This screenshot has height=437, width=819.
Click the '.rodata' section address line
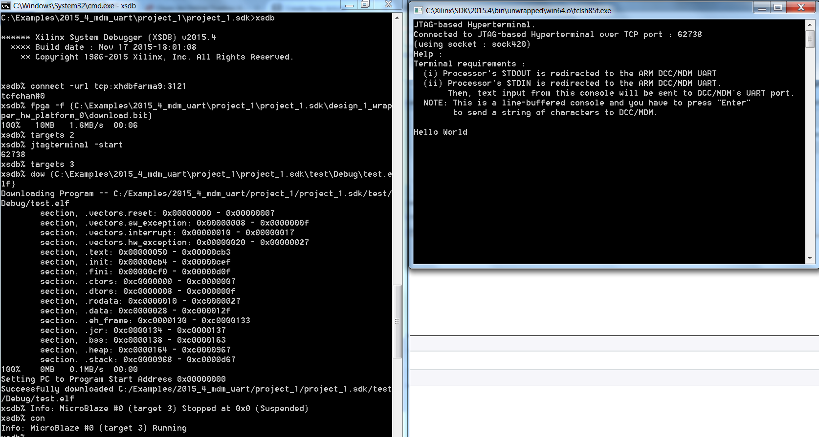[140, 301]
